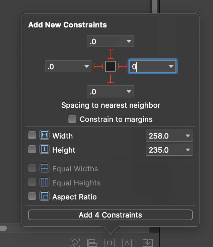
Task: Click the Add New Constraints toolbar icon
Action: click(x=110, y=243)
